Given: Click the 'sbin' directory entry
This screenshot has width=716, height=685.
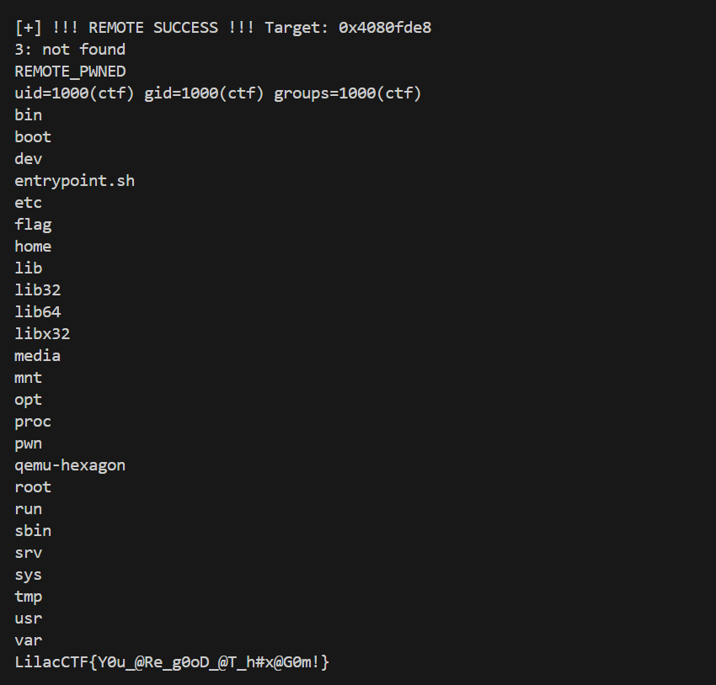Looking at the screenshot, I should [33, 531].
